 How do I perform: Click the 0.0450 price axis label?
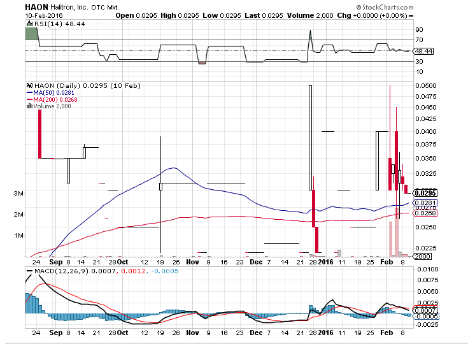click(x=425, y=108)
